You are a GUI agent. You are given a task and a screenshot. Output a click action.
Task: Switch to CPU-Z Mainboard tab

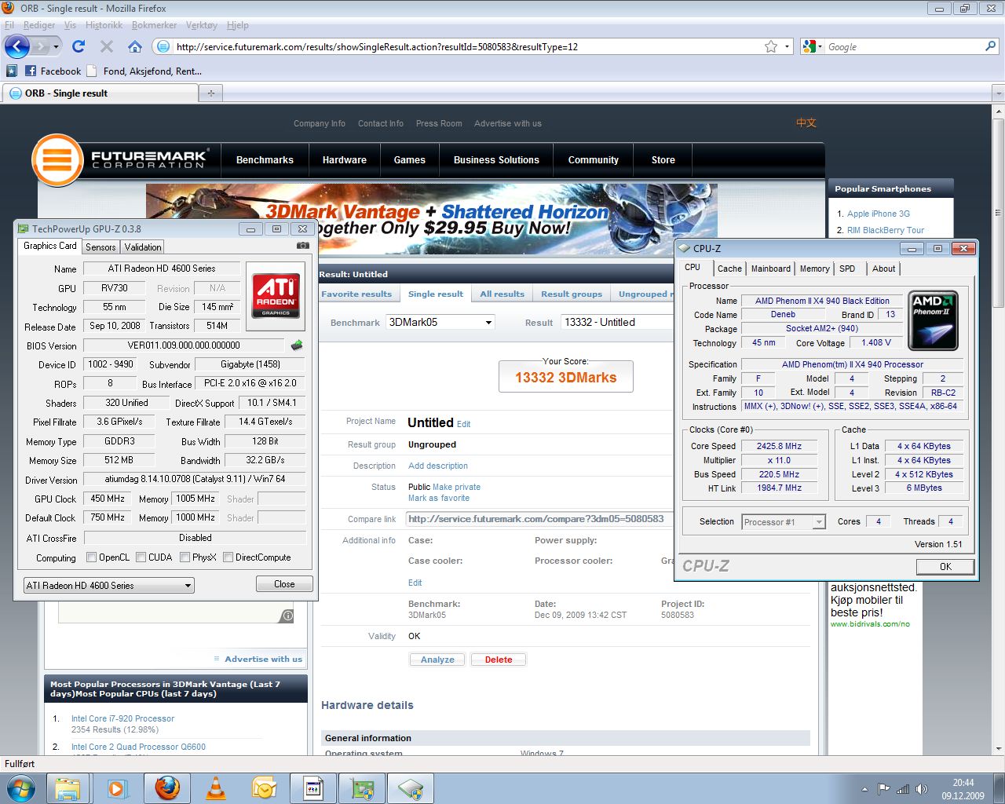click(x=771, y=269)
